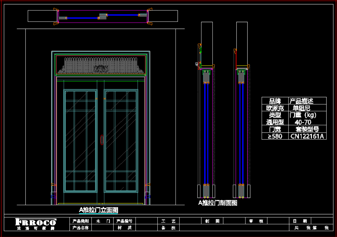Image resolution: width=337 pixels, height=237 pixels.
Task: Select the ≥580 door width cell
Action: tap(275, 136)
